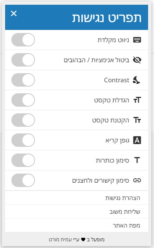Click the Contrast moon icon
The height and width of the screenshot is (248, 154).
(136, 80)
